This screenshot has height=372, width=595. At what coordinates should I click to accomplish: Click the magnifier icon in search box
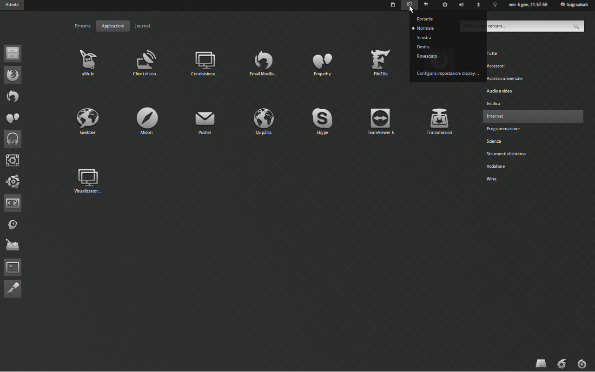[x=576, y=26]
